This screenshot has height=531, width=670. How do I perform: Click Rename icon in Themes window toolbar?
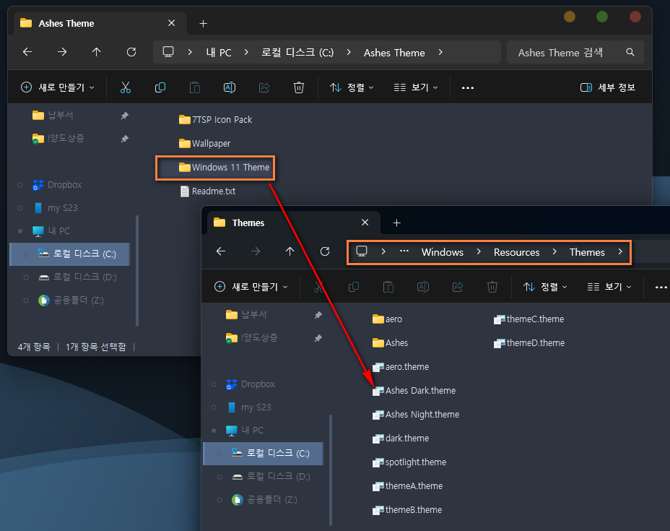click(422, 287)
